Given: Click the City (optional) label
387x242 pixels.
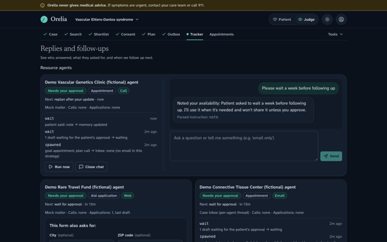Looking at the screenshot, I should coord(61,235).
